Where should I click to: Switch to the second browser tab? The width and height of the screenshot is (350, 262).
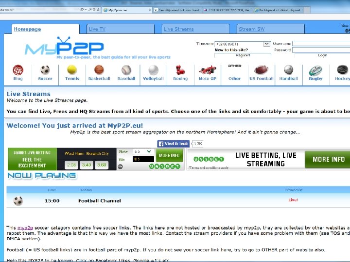[x=178, y=10]
